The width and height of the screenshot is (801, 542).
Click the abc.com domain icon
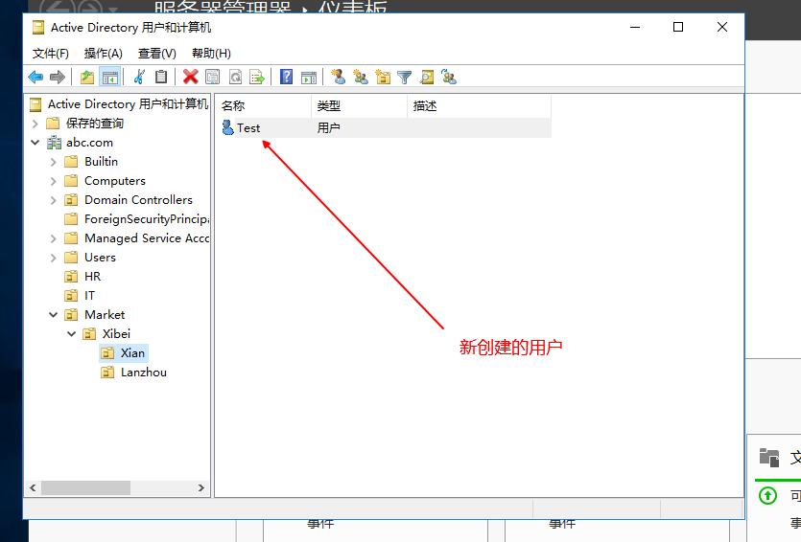coord(54,143)
